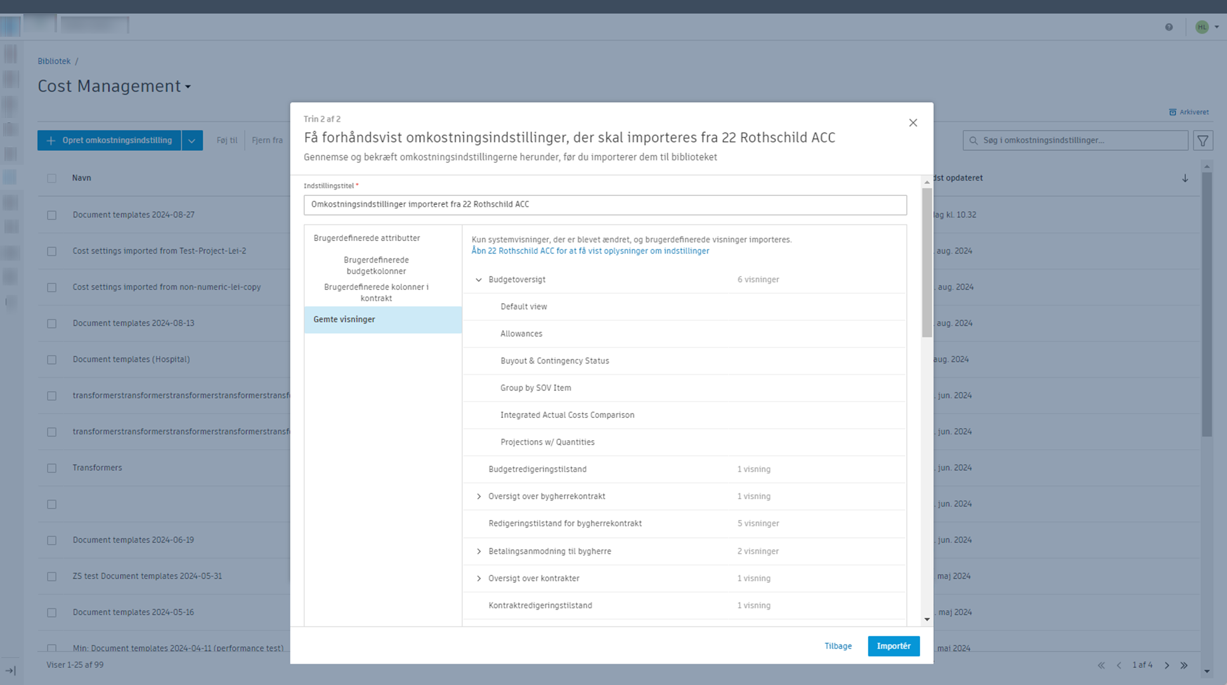This screenshot has height=685, width=1227.
Task: Click the Indstillingstitel text field
Action: (x=604, y=205)
